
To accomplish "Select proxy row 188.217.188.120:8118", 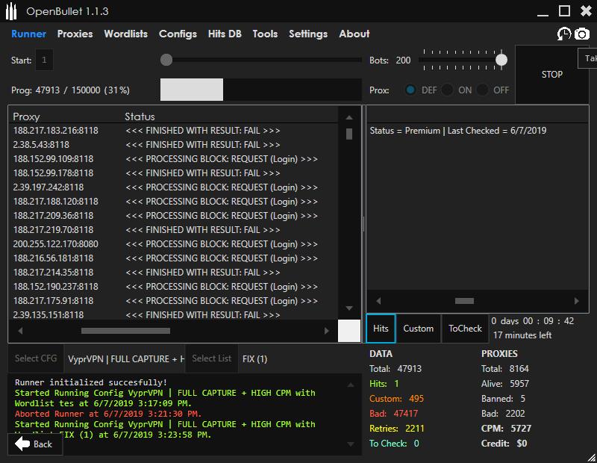I will [x=173, y=202].
